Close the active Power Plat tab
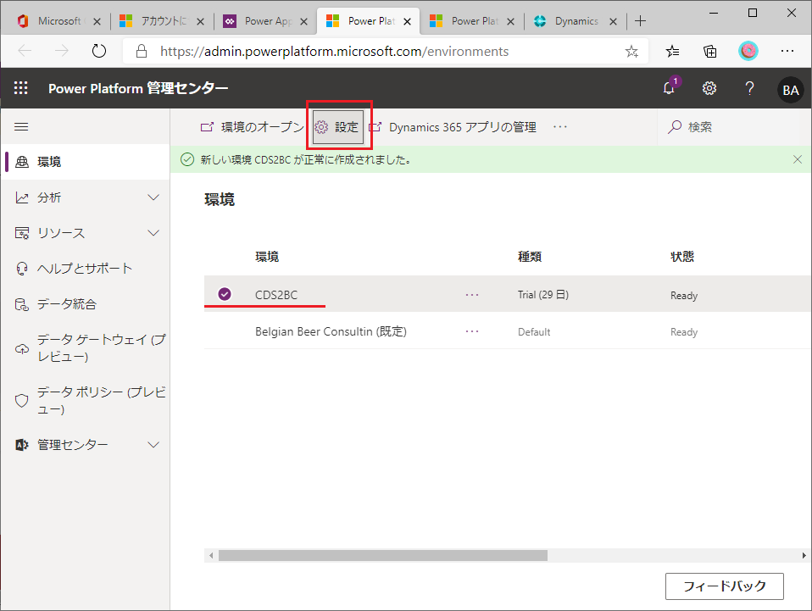The width and height of the screenshot is (812, 611). pos(407,21)
